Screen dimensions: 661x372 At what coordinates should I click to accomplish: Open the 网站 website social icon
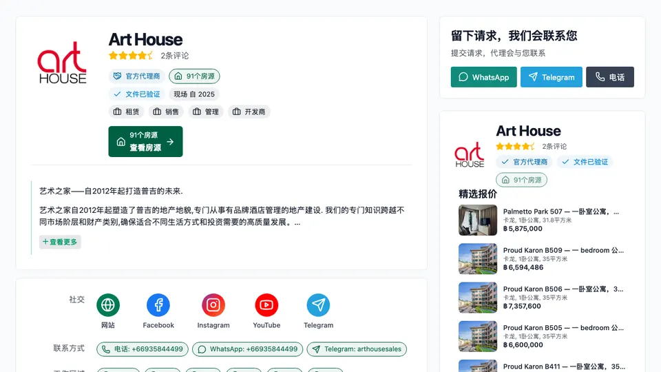pos(108,305)
